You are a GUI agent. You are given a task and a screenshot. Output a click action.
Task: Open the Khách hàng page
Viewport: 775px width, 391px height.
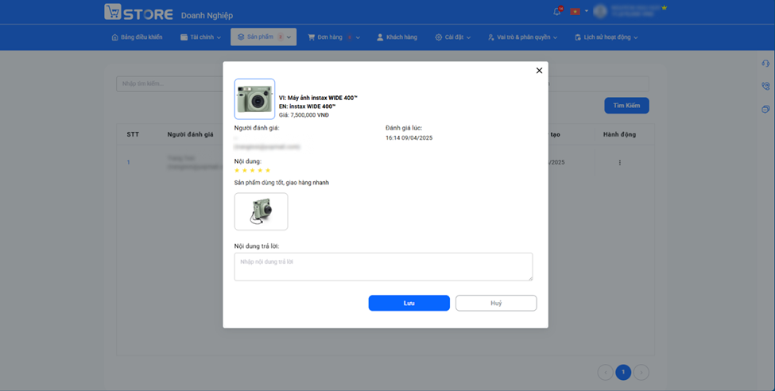(x=397, y=37)
